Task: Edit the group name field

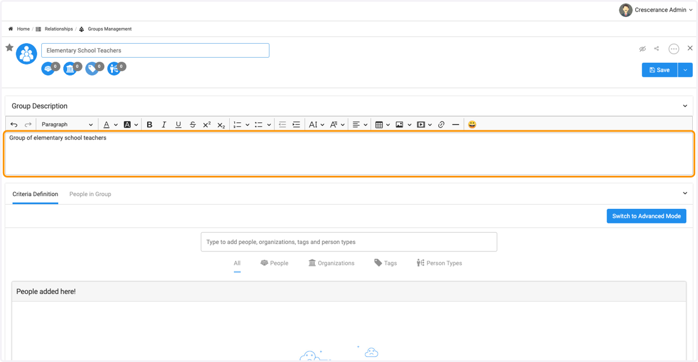Action: [155, 51]
